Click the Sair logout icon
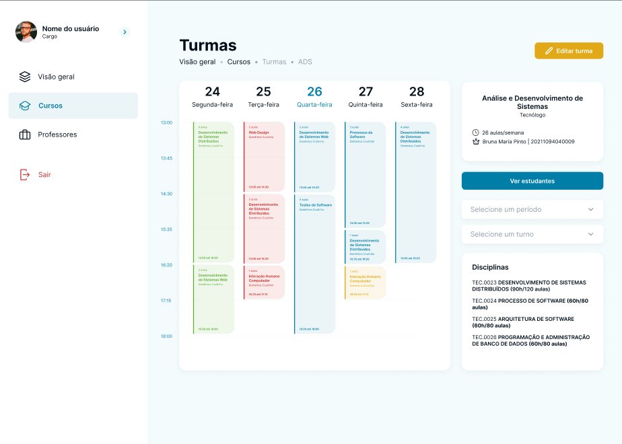Screen dimensions: 622x444 point(25,175)
